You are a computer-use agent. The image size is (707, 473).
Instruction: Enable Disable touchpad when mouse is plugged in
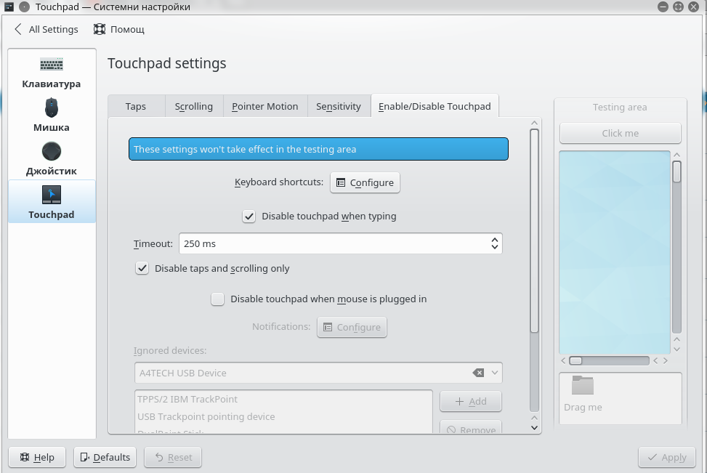pyautogui.click(x=218, y=299)
